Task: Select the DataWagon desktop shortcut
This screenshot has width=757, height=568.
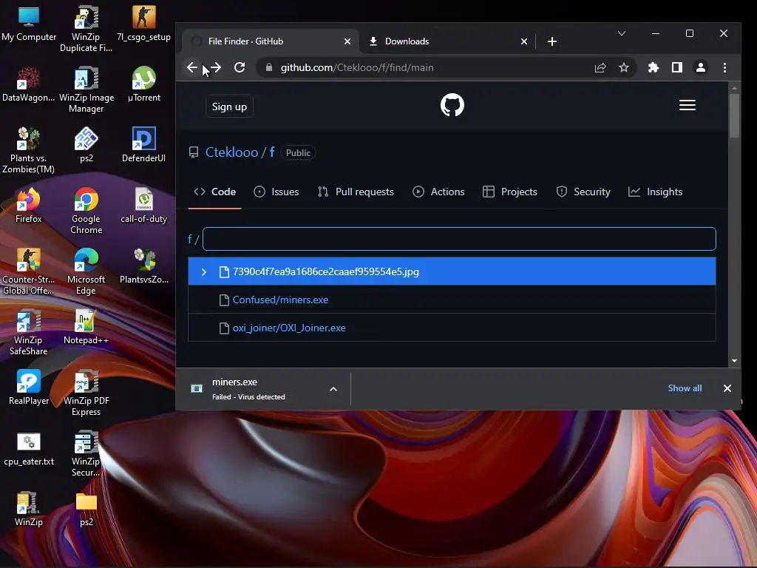Action: point(29,84)
